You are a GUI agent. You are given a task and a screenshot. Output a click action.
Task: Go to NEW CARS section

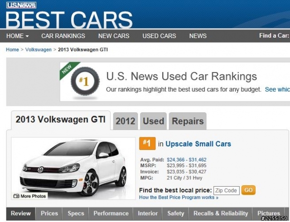pyautogui.click(x=114, y=36)
